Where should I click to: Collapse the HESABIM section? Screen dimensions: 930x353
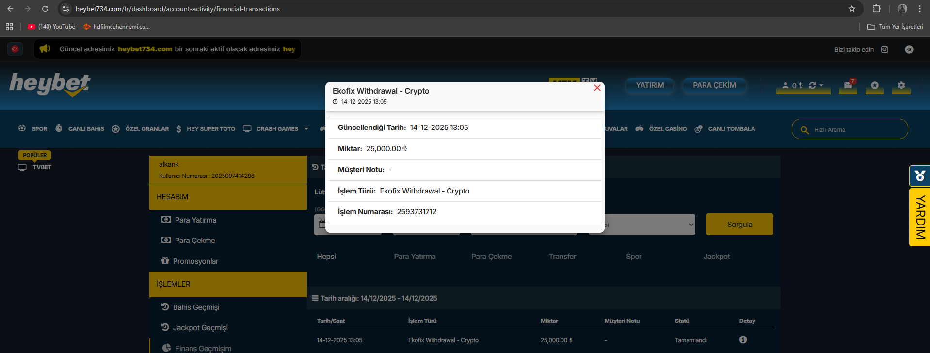(x=228, y=197)
